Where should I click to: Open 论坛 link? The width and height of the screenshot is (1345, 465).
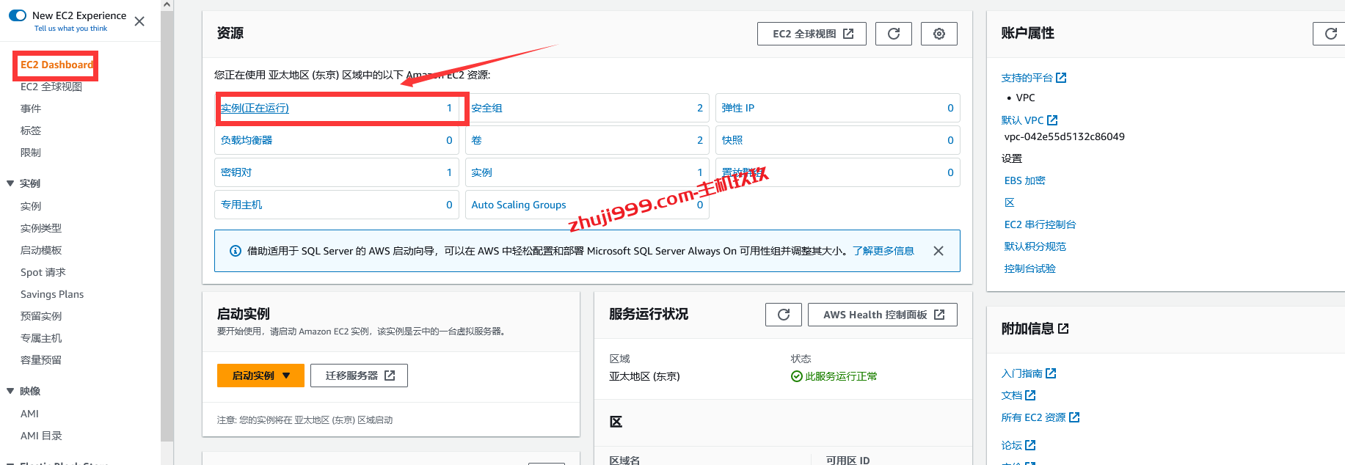click(1018, 445)
